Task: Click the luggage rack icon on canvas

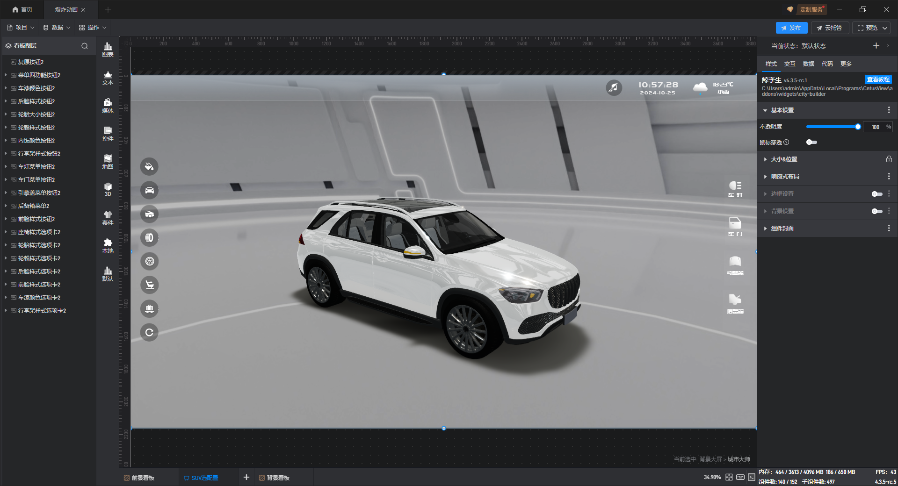Action: (x=149, y=308)
